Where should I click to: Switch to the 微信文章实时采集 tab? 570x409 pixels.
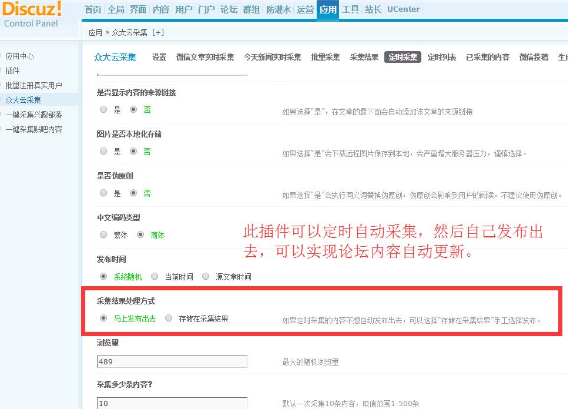tap(205, 57)
